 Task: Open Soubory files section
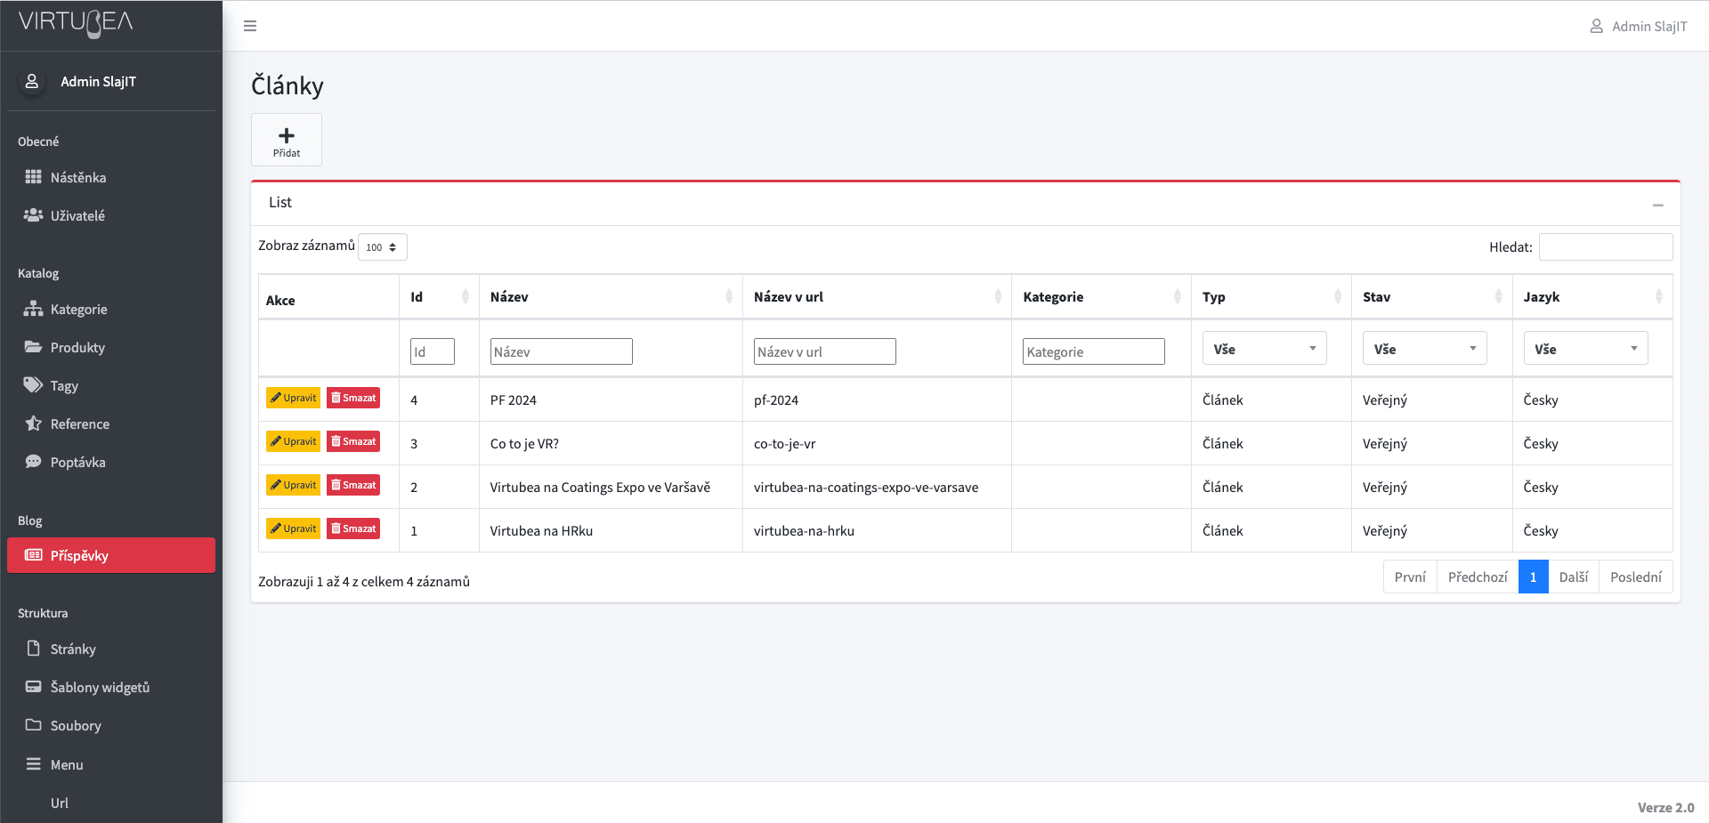[76, 725]
